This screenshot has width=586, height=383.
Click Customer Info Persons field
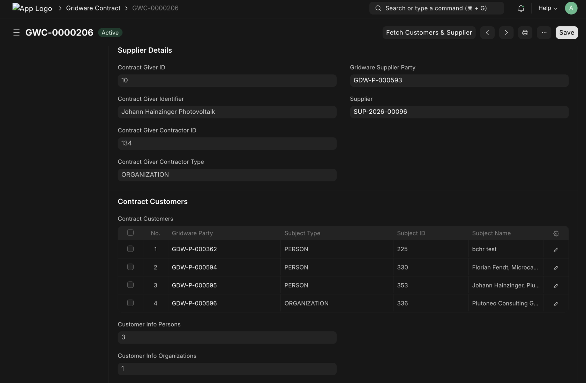[x=227, y=337]
